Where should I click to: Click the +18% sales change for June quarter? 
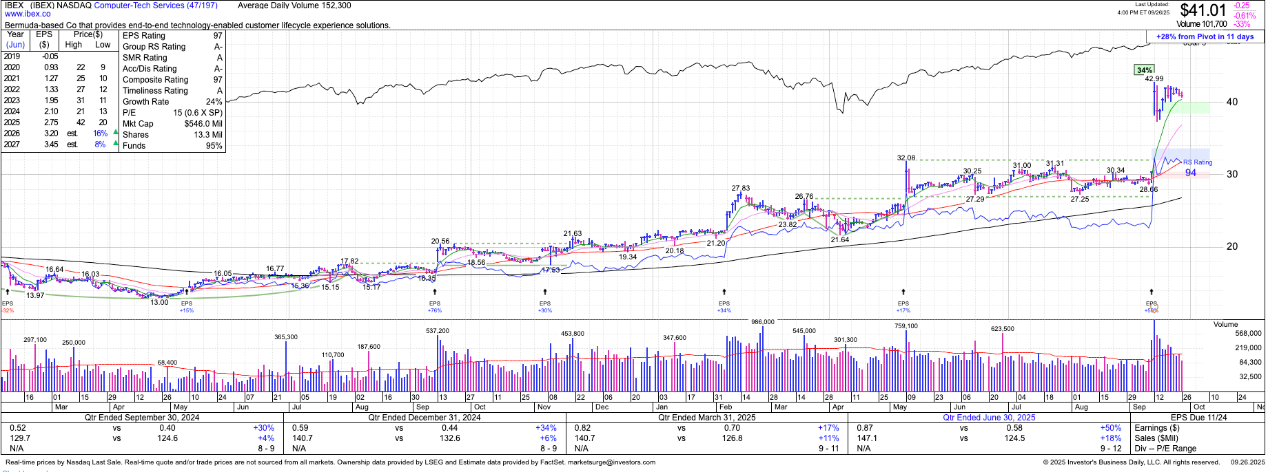pyautogui.click(x=1111, y=438)
